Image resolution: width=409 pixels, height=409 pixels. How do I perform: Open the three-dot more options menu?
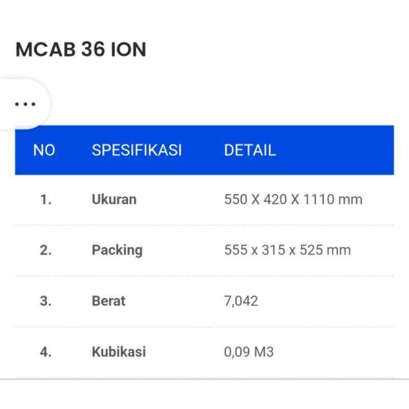[25, 104]
